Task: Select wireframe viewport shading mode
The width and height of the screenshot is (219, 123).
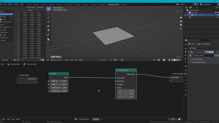Action: (x=172, y=60)
